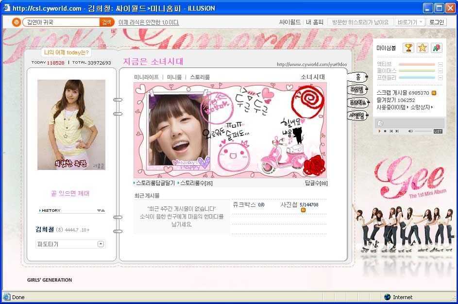Click 스크랩 게시물 6985370 text
This screenshot has height=304, width=458.
(x=403, y=93)
